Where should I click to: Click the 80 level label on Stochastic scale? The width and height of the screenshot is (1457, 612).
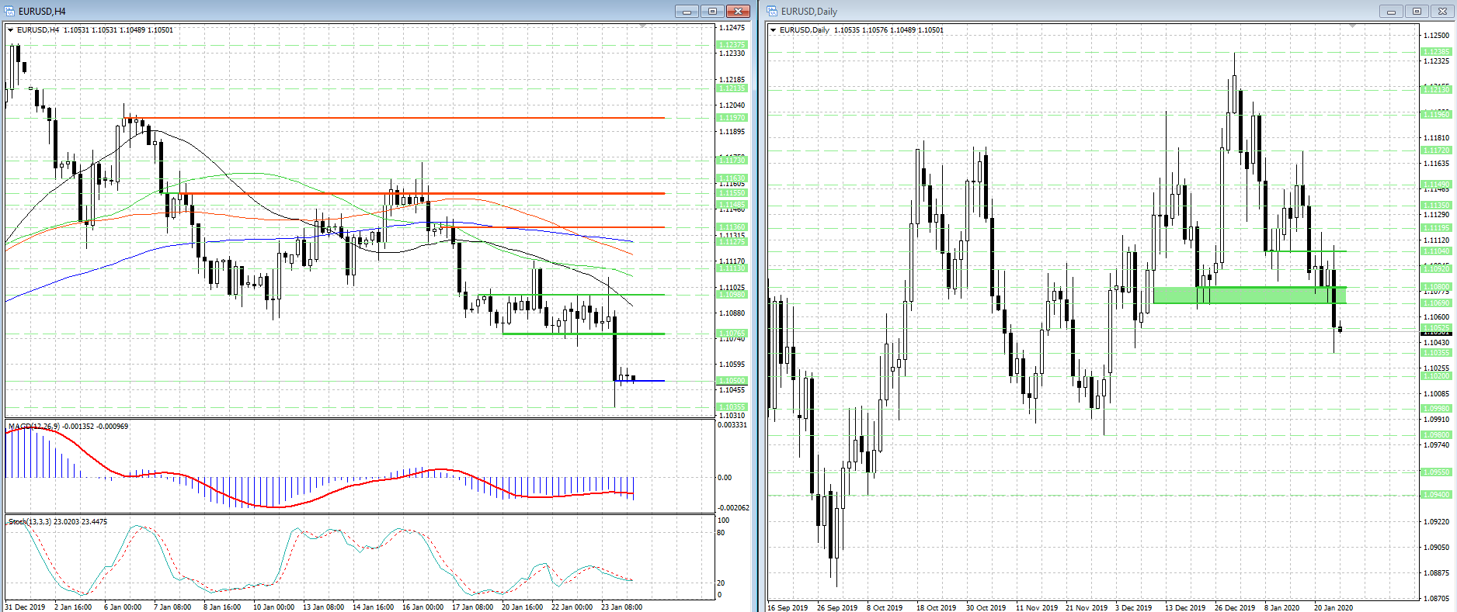click(721, 533)
